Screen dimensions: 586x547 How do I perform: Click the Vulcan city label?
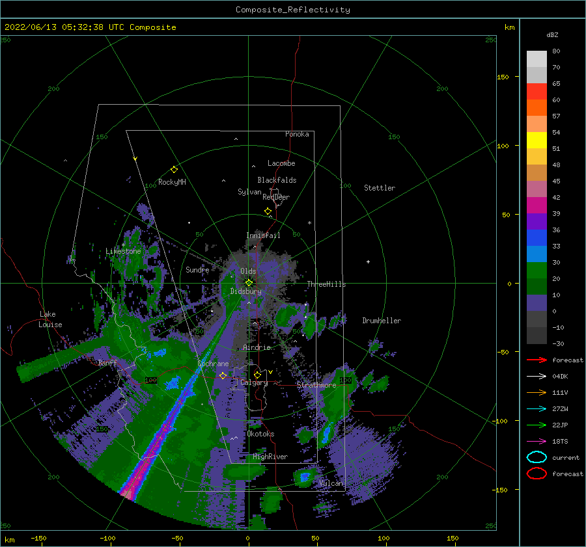click(331, 483)
